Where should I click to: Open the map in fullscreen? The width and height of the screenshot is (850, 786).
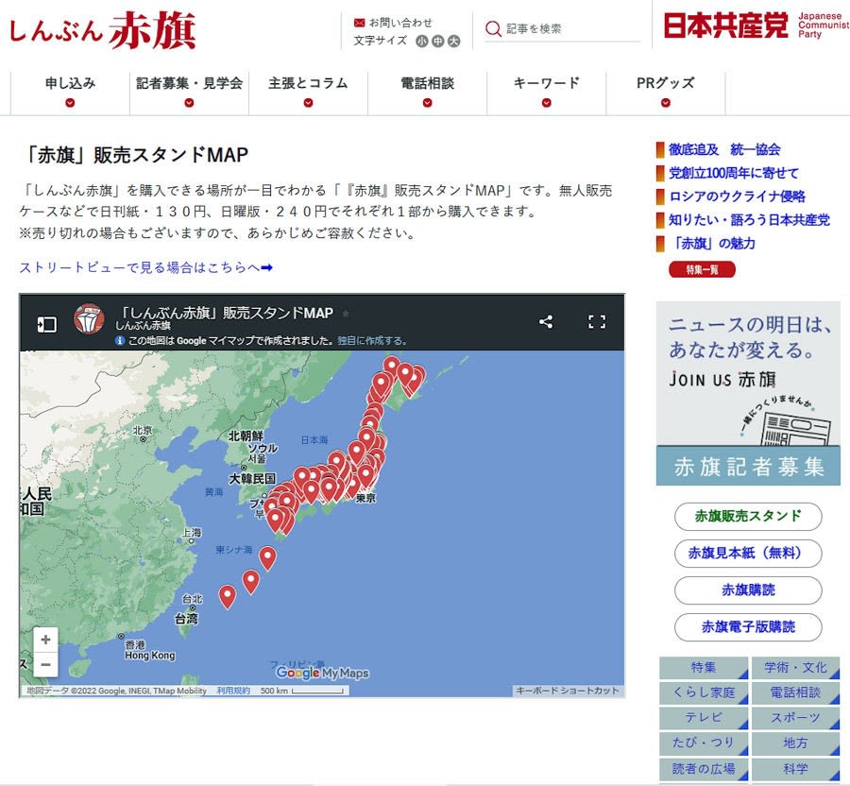(x=597, y=322)
